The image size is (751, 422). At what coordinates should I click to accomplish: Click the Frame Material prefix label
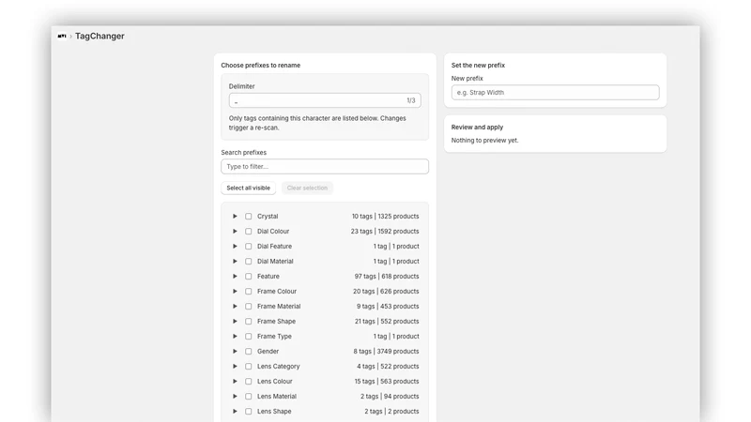(279, 307)
